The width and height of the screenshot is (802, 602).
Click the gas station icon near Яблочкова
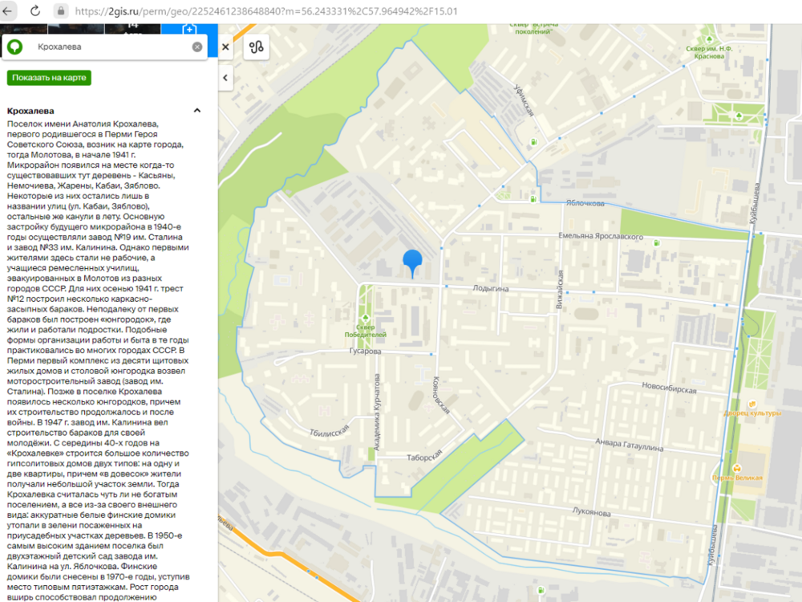(533, 199)
